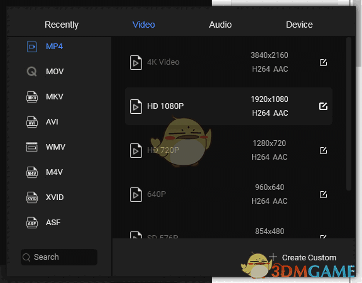This screenshot has width=362, height=283.
Task: Click the 640P file icon
Action: (136, 195)
